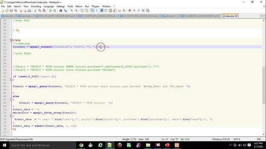Click Save recorded macro toolbar icon
Viewport: 266px width, 149px height.
click(148, 11)
